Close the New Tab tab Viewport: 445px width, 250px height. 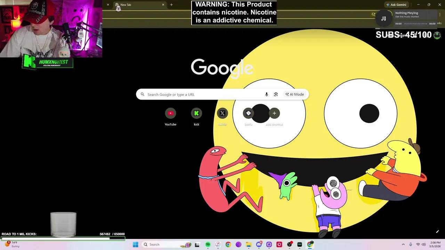163,5
